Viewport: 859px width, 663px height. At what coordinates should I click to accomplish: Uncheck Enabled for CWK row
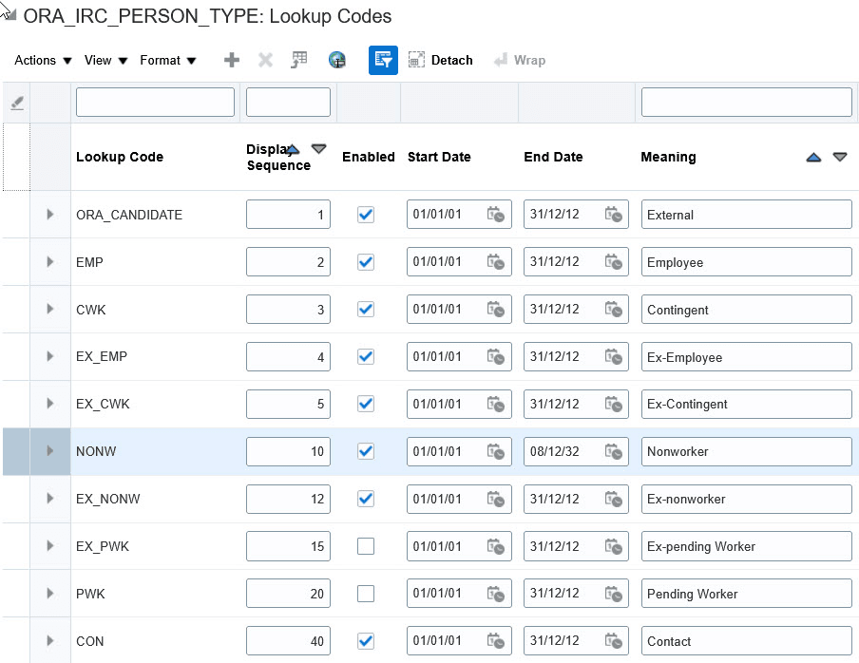pyautogui.click(x=366, y=310)
